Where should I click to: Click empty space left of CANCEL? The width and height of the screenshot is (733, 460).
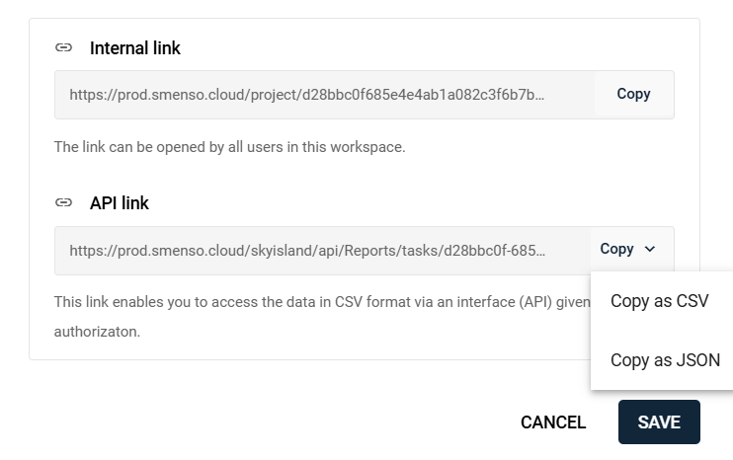[296, 422]
